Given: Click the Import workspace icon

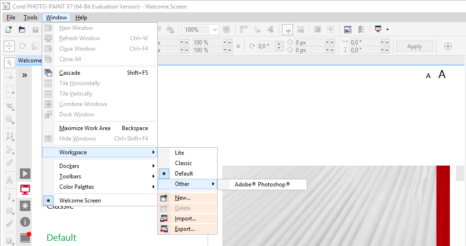Looking at the screenshot, I should coord(164,219).
